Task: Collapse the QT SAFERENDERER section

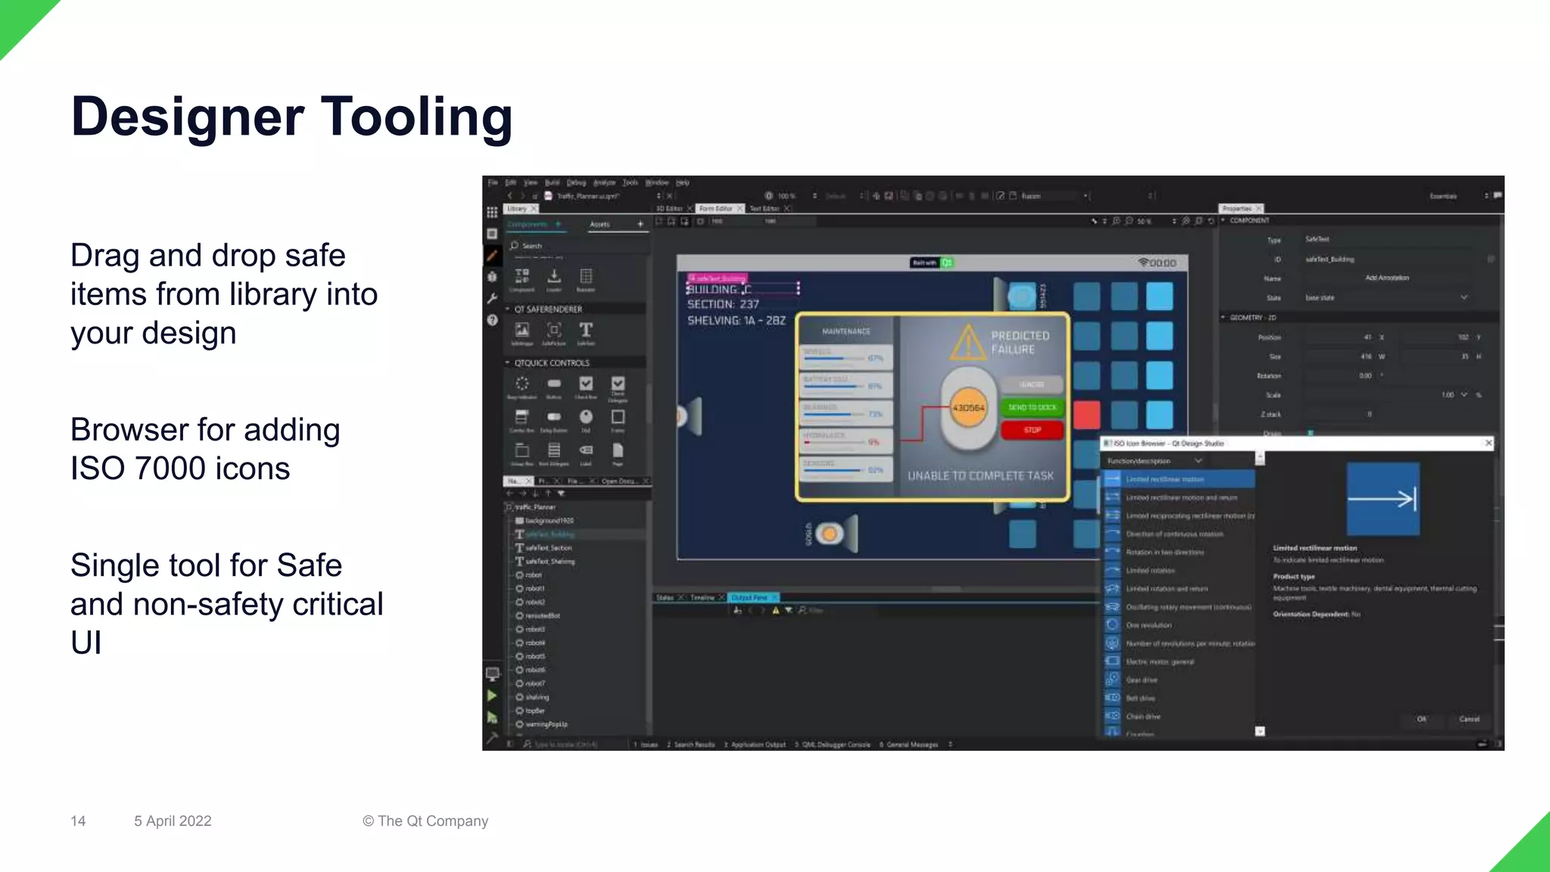Action: [508, 309]
